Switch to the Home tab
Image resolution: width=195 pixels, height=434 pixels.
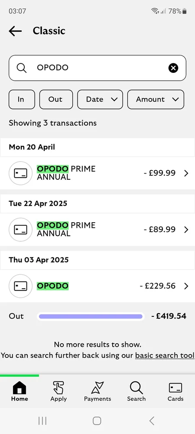[x=19, y=391]
